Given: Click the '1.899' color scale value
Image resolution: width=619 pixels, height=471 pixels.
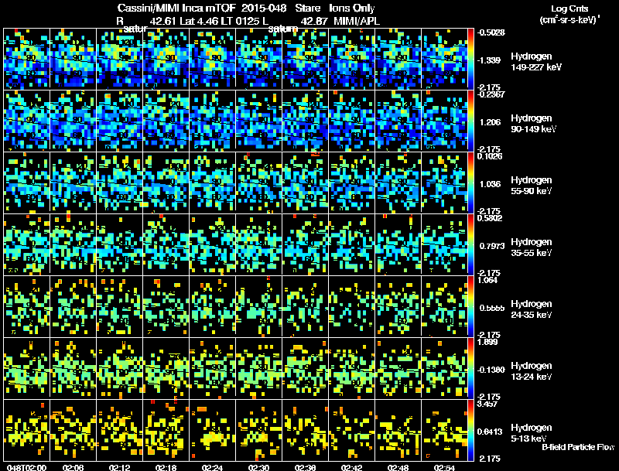Looking at the screenshot, I should pyautogui.click(x=487, y=342).
